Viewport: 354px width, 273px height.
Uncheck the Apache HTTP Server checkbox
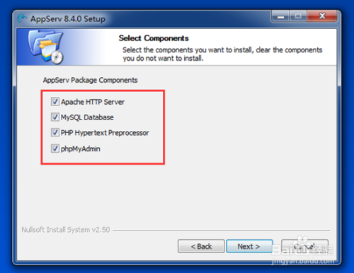55,102
